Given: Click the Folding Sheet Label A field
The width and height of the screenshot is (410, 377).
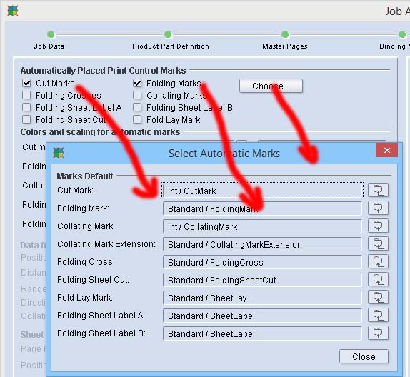Looking at the screenshot, I should pyautogui.click(x=263, y=316).
